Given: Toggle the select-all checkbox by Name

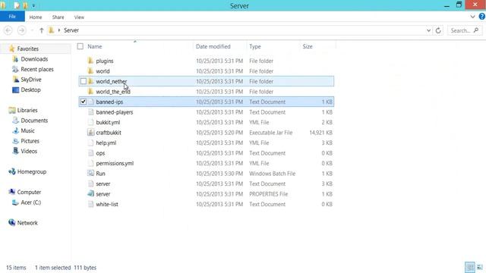Looking at the screenshot, I should point(80,46).
